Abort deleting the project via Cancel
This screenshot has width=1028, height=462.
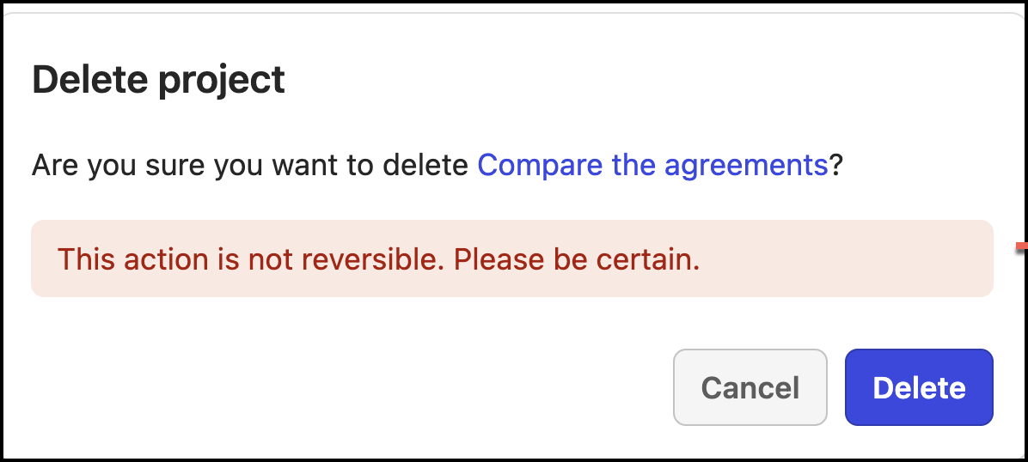[750, 387]
